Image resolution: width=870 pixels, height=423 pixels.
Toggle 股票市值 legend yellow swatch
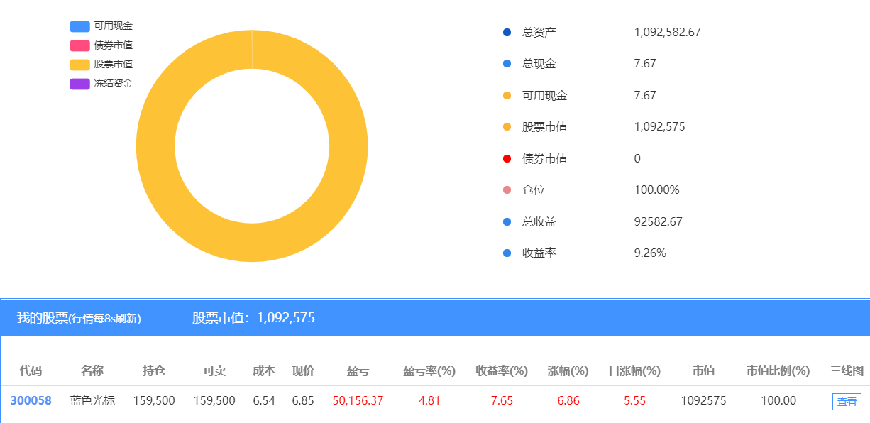[79, 65]
